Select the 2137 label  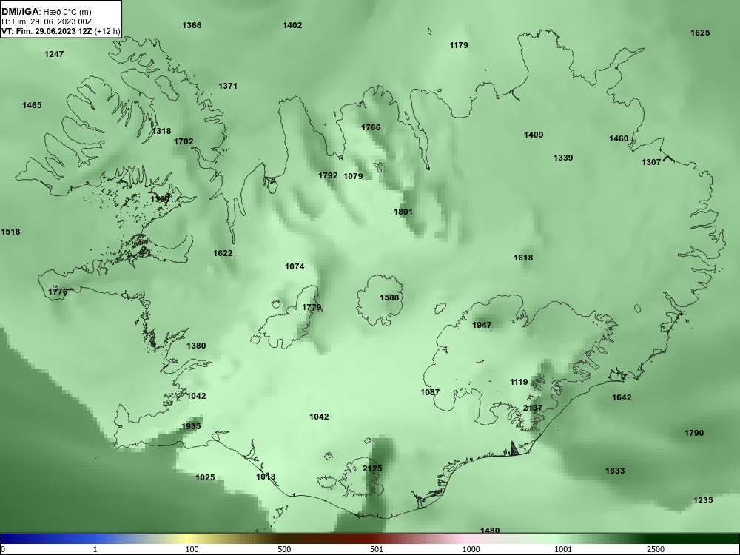coord(533,408)
